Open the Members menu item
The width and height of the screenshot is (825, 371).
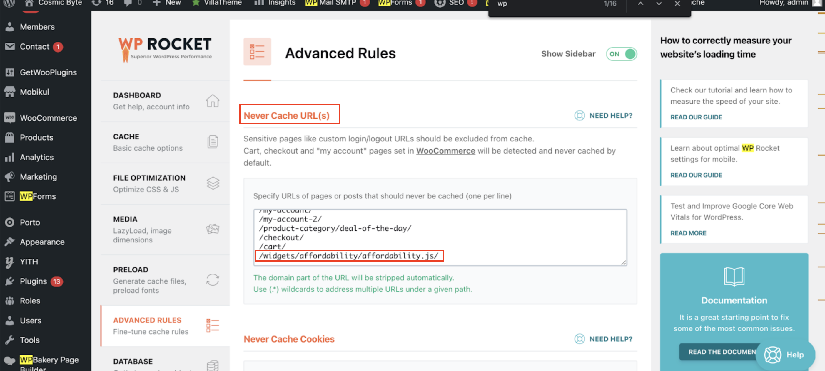37,26
